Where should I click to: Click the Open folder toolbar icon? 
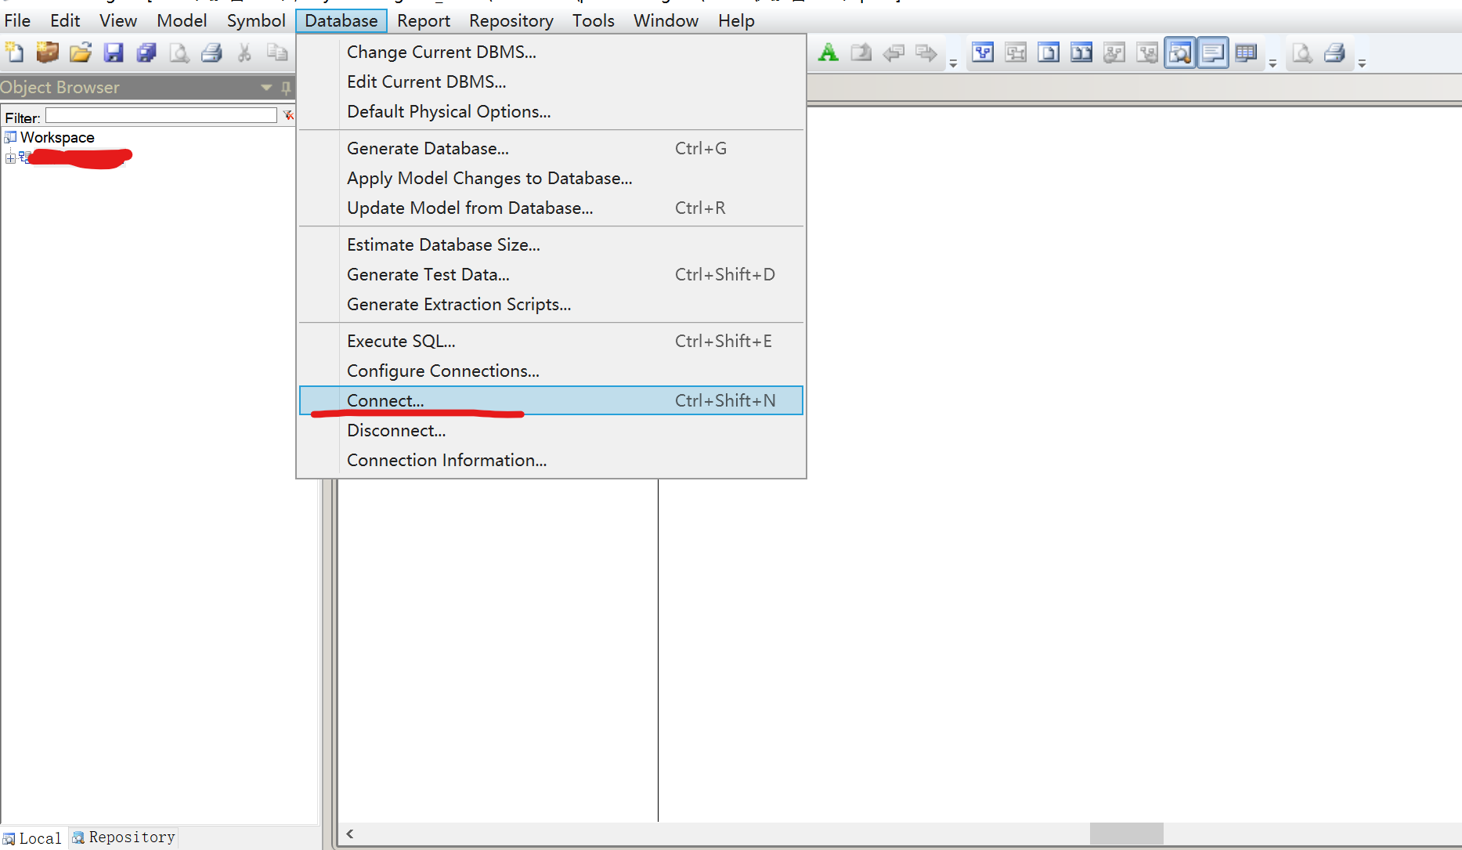(x=81, y=52)
